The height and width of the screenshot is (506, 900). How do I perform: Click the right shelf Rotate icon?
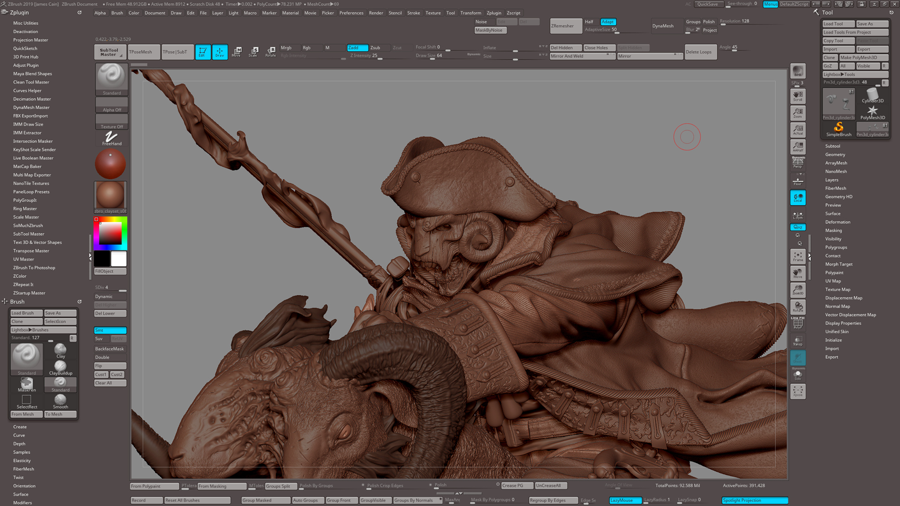tap(798, 307)
